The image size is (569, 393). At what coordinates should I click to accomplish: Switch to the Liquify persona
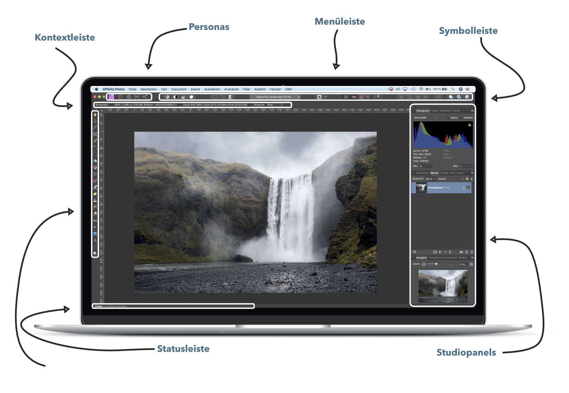coord(120,97)
